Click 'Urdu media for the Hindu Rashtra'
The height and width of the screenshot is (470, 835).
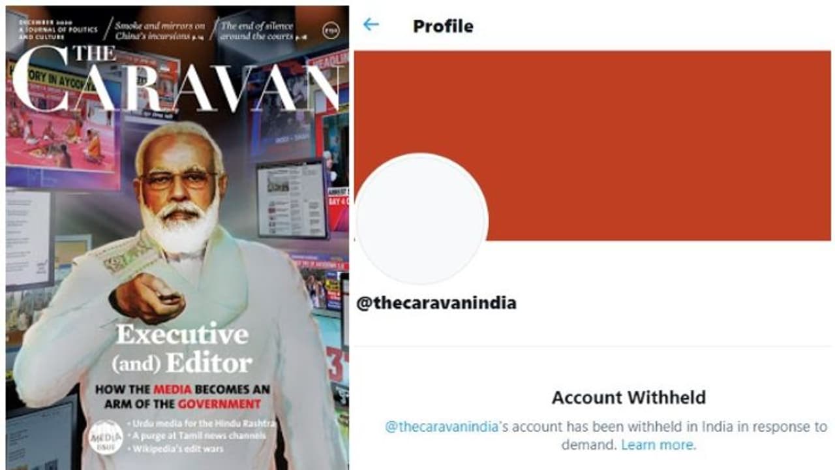coord(203,423)
